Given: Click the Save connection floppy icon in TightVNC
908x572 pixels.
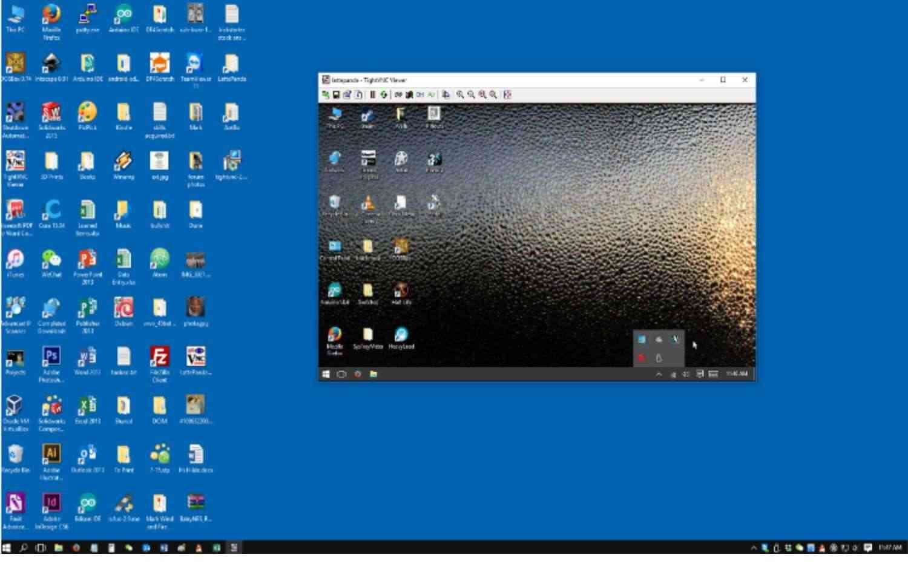Looking at the screenshot, I should (x=336, y=95).
